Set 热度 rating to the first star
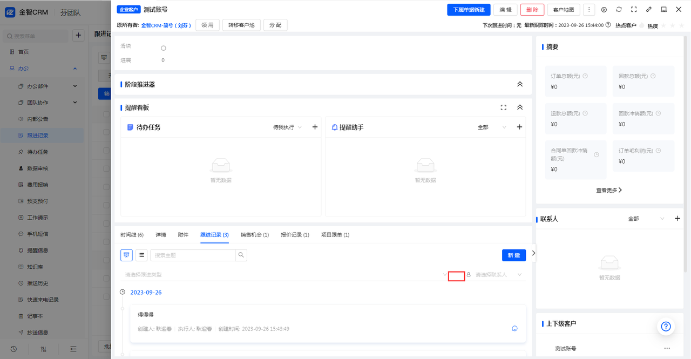The width and height of the screenshot is (691, 359). coord(663,25)
